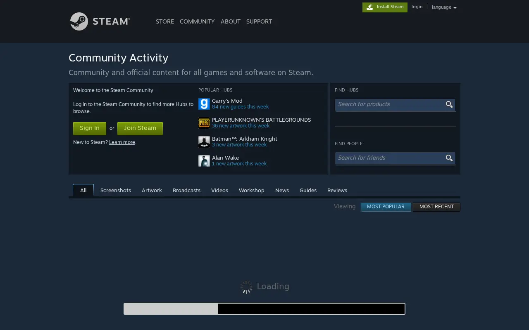
Task: Open the COMMUNITY menu
Action: coord(197,21)
